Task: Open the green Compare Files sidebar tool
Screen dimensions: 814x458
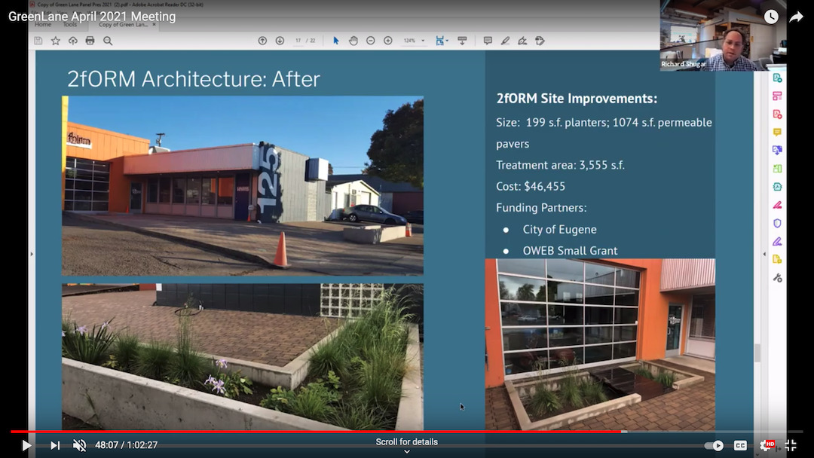Action: (777, 169)
